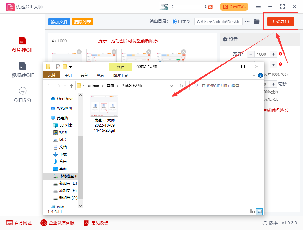
Task: Expand the Explorer ribbon chevron
Action: [x=254, y=75]
